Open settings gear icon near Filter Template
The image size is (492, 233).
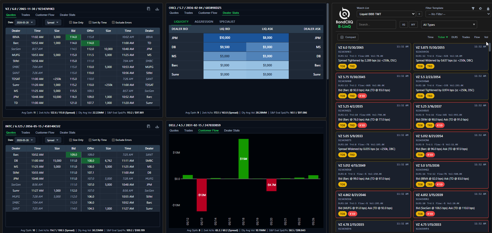tap(481, 9)
